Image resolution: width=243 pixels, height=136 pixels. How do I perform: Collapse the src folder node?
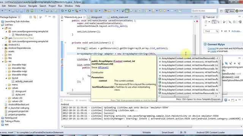click(x=3, y=28)
